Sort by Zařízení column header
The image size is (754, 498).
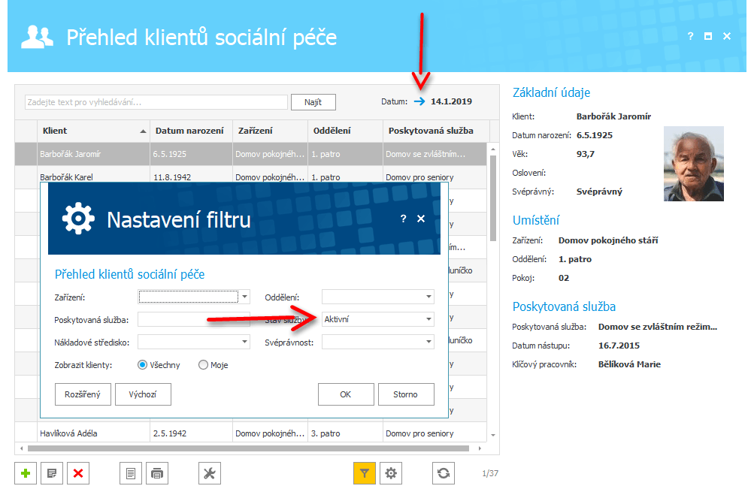tap(270, 131)
